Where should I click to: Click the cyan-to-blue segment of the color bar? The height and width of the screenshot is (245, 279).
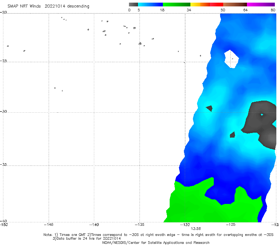150,5
